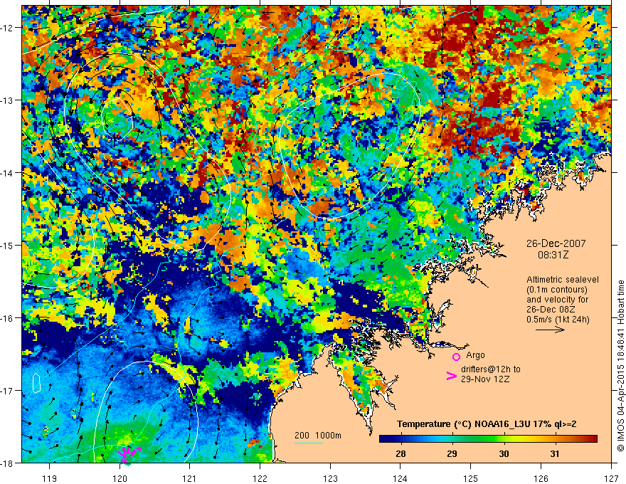626x484 pixels.
Task: Click longitude axis label '127'
Action: pyautogui.click(x=611, y=478)
